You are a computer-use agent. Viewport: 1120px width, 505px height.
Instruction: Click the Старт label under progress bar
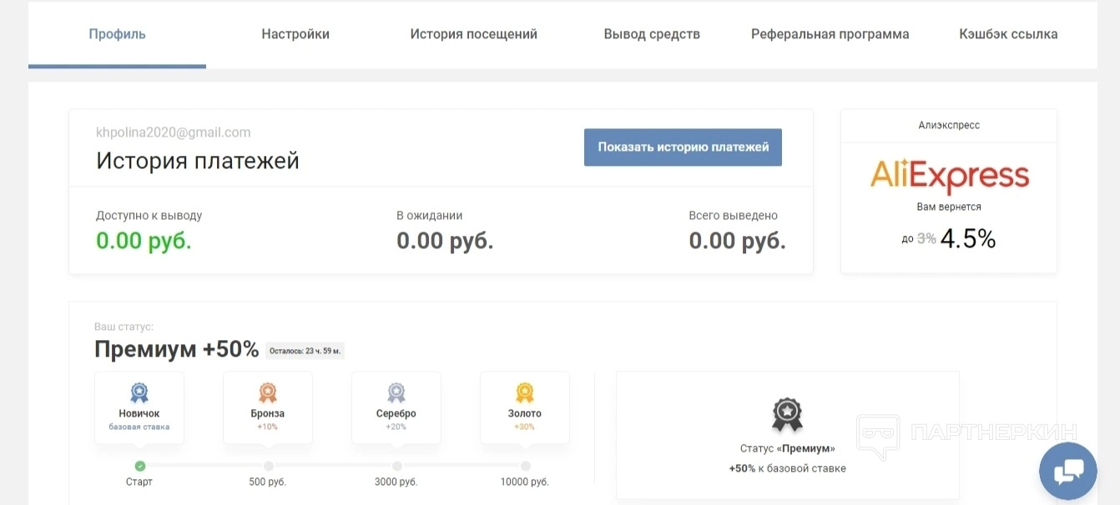[x=139, y=482]
